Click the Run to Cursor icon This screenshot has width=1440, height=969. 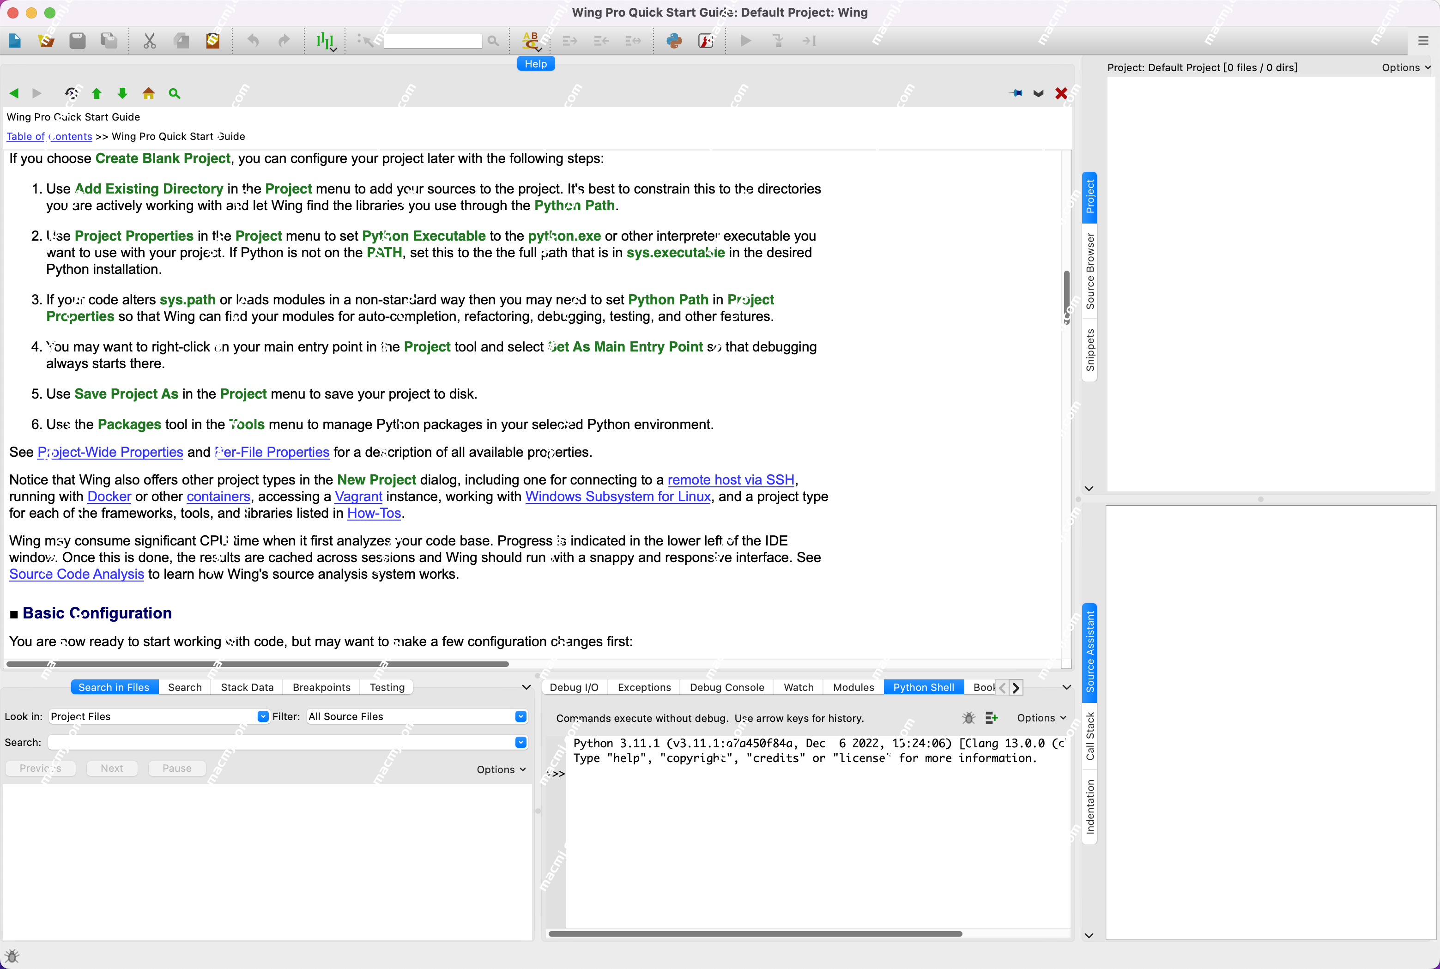pyautogui.click(x=809, y=41)
